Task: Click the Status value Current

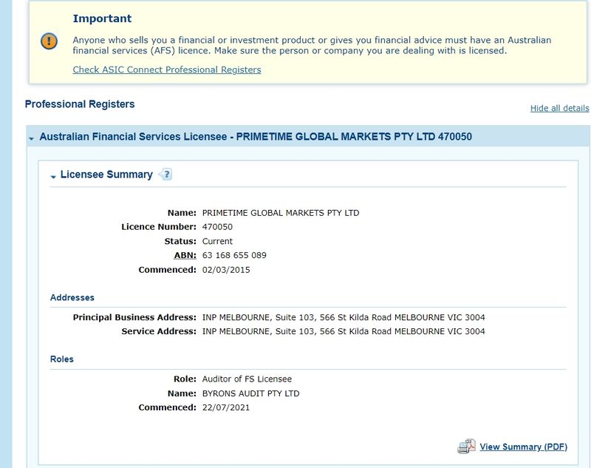Action: click(217, 241)
